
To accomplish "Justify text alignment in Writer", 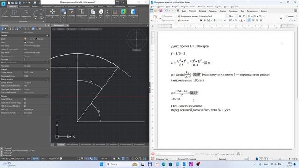I will [261, 21].
